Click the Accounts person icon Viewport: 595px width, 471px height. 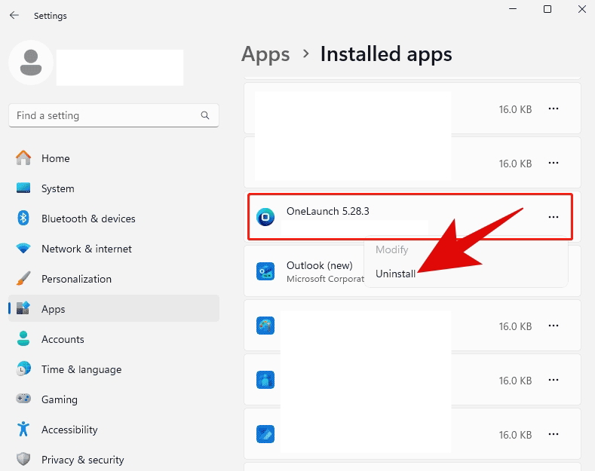pos(23,338)
